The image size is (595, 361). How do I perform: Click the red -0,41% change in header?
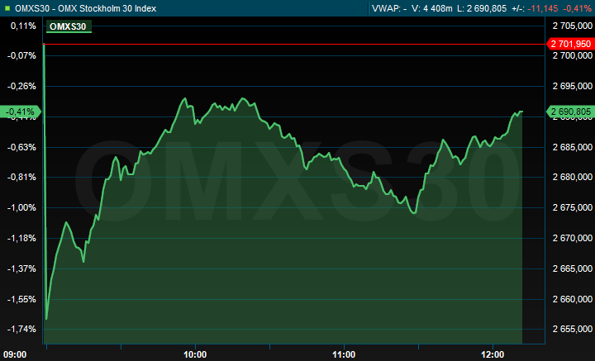(x=575, y=7)
